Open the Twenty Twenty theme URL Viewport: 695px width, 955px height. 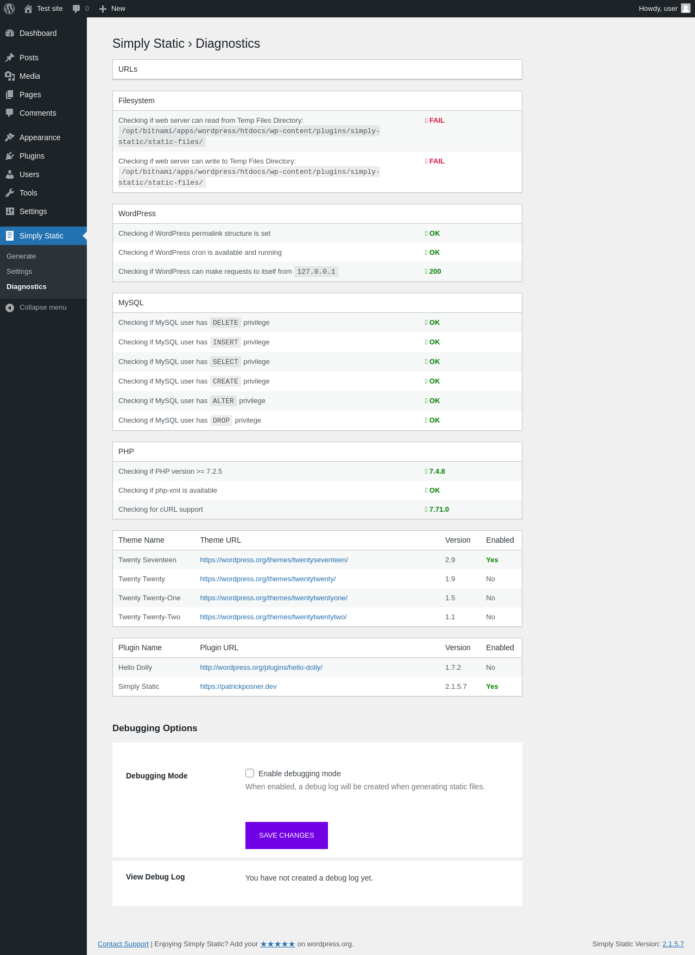268,579
